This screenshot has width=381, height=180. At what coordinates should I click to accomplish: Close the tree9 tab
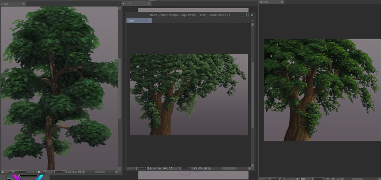coord(149,21)
